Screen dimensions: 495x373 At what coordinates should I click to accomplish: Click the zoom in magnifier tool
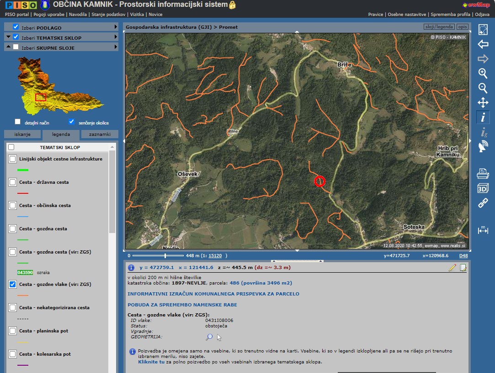click(x=483, y=73)
